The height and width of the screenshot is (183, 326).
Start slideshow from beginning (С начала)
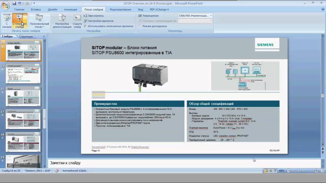click(x=7, y=21)
